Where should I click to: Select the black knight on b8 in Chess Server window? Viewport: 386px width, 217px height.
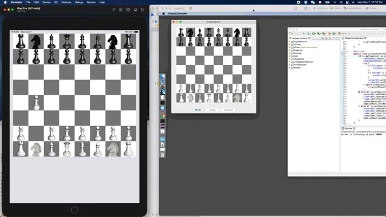pos(191,32)
